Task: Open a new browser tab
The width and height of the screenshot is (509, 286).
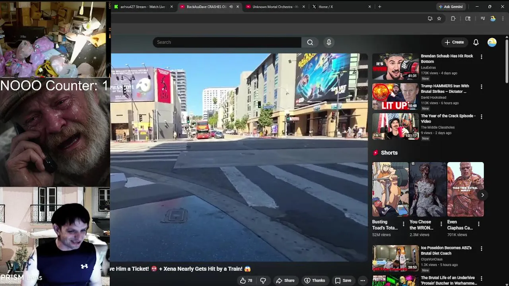Action: [380, 7]
